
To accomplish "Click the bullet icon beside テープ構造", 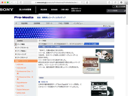I will (16, 44).
